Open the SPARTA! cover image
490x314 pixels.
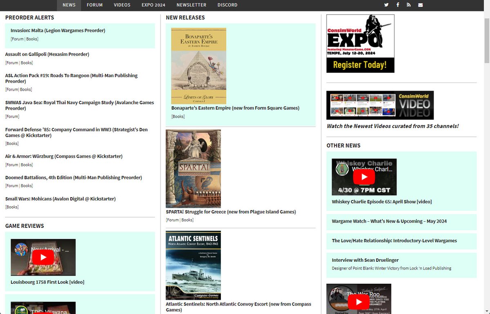pyautogui.click(x=193, y=169)
